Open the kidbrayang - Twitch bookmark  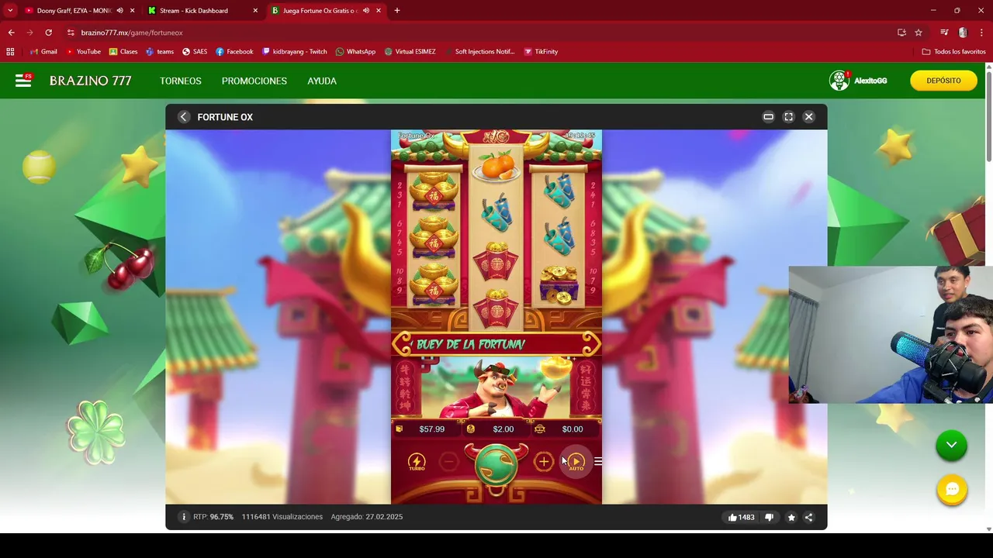(295, 52)
